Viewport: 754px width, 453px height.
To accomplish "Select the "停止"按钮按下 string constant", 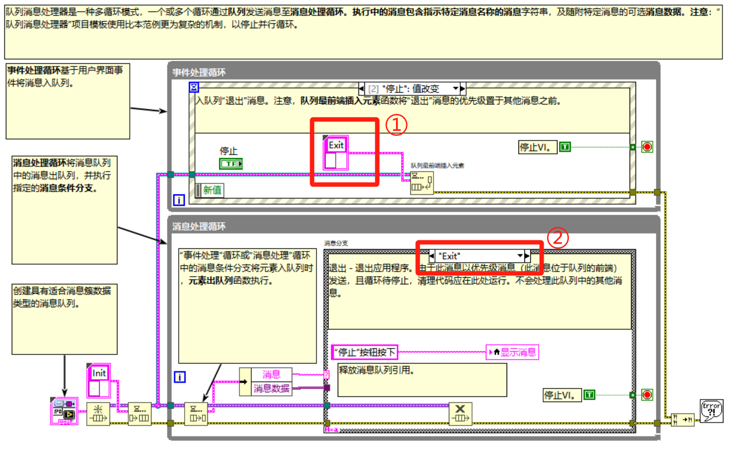I will click(365, 352).
